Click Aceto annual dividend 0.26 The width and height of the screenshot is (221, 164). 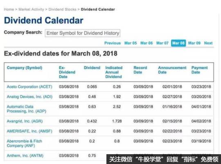(117, 87)
